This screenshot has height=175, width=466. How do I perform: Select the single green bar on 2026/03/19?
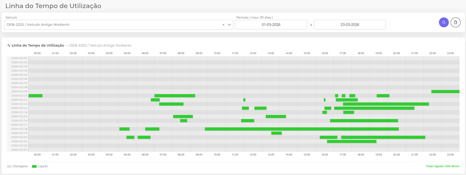pyautogui.click(x=276, y=133)
